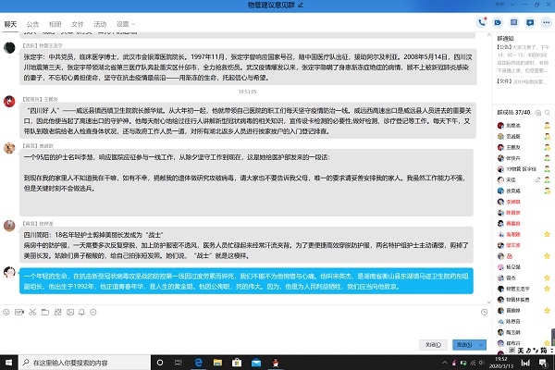The height and width of the screenshot is (370, 555).
Task: Click the chat scrollbar down arrow
Action: pos(488,302)
